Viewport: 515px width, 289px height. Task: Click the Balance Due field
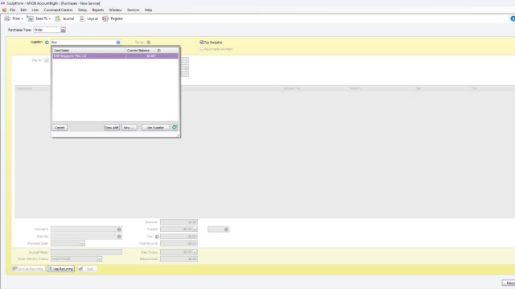(x=179, y=258)
